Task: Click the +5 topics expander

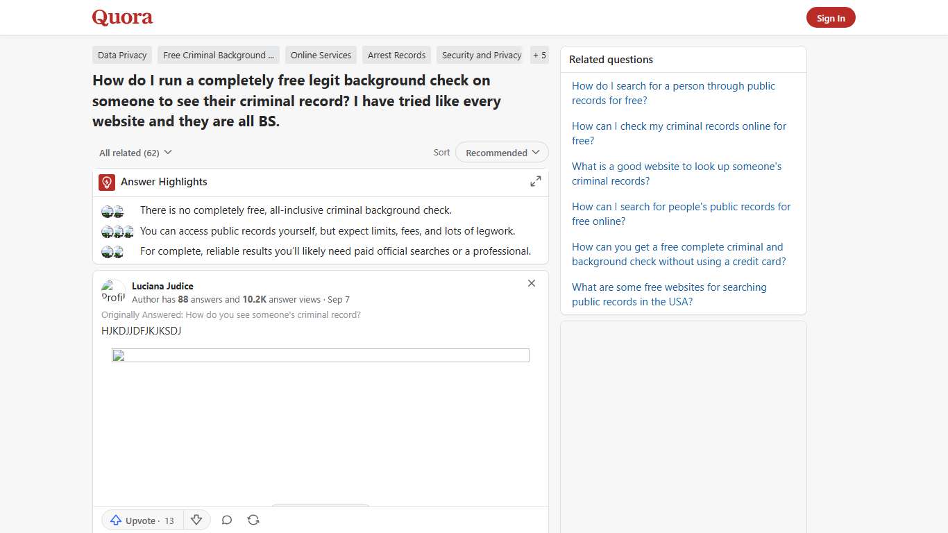Action: [x=539, y=55]
